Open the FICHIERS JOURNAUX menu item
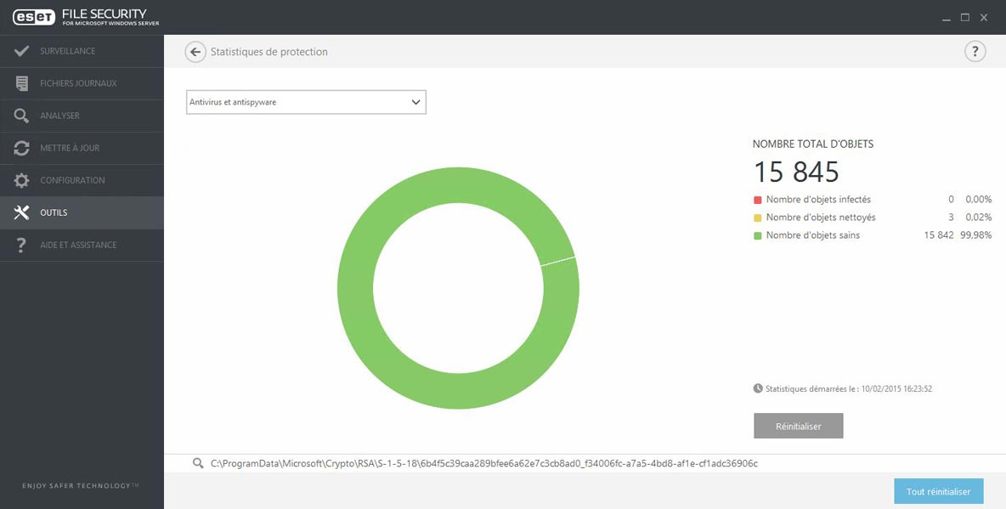Image resolution: width=1006 pixels, height=509 pixels. click(78, 83)
